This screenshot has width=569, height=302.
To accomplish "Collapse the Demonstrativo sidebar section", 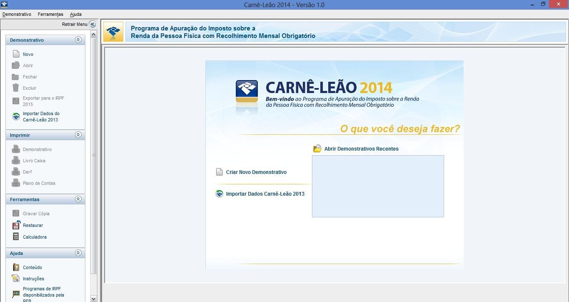I will 78,40.
